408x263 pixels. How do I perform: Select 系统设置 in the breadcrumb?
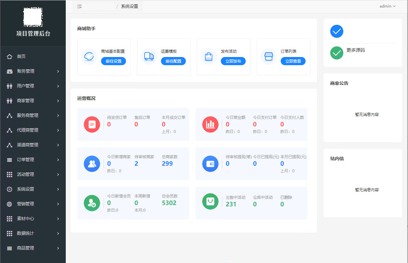[130, 6]
